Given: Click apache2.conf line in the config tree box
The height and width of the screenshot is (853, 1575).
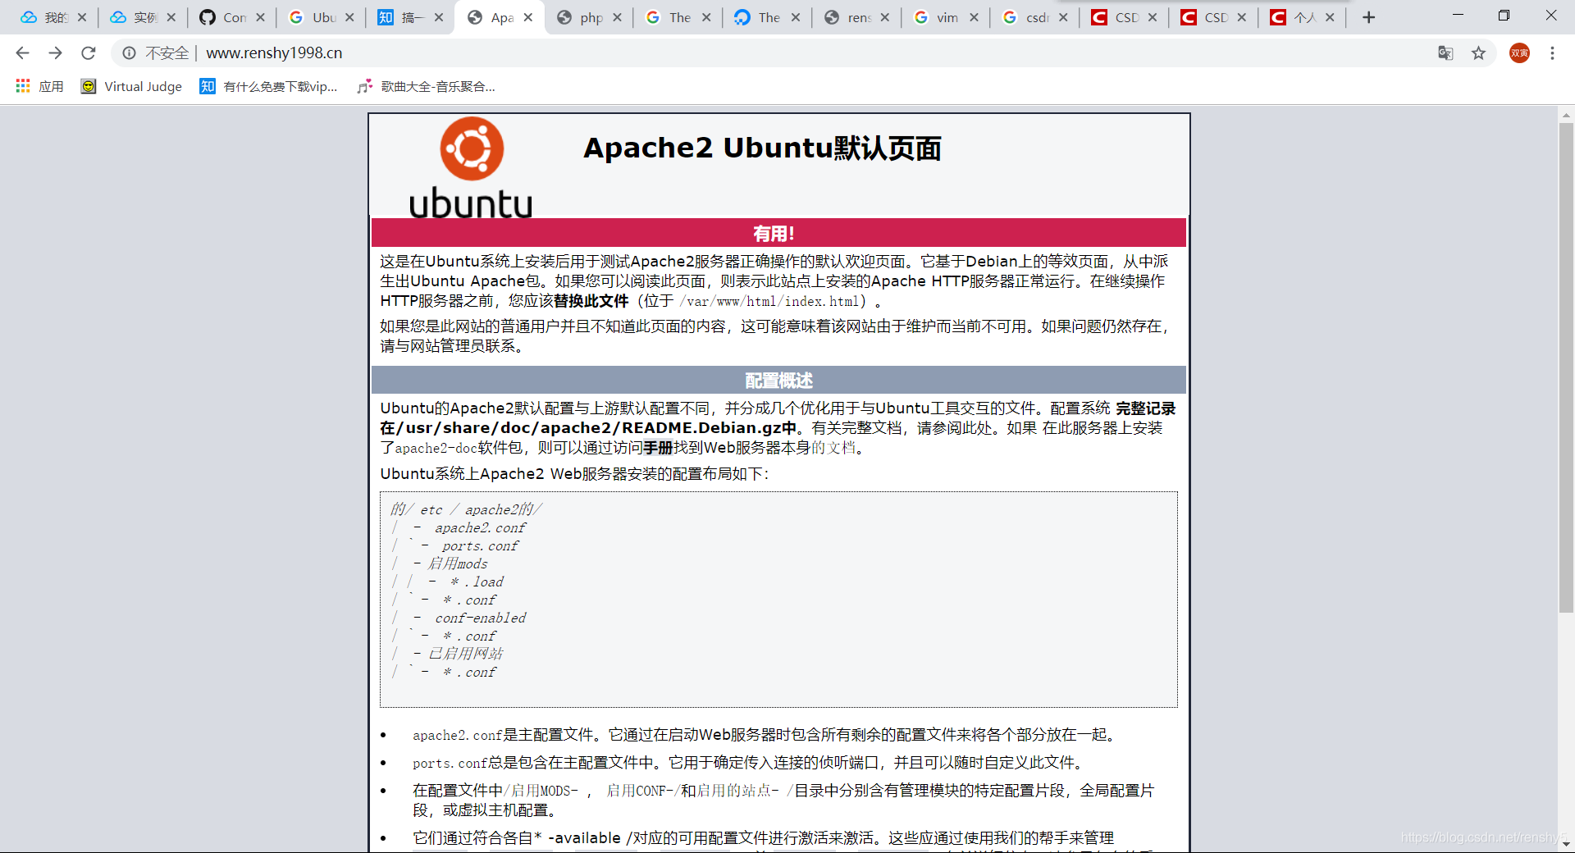Looking at the screenshot, I should click(480, 528).
